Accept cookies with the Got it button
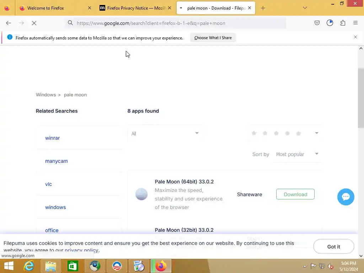364x273 pixels. (x=333, y=247)
